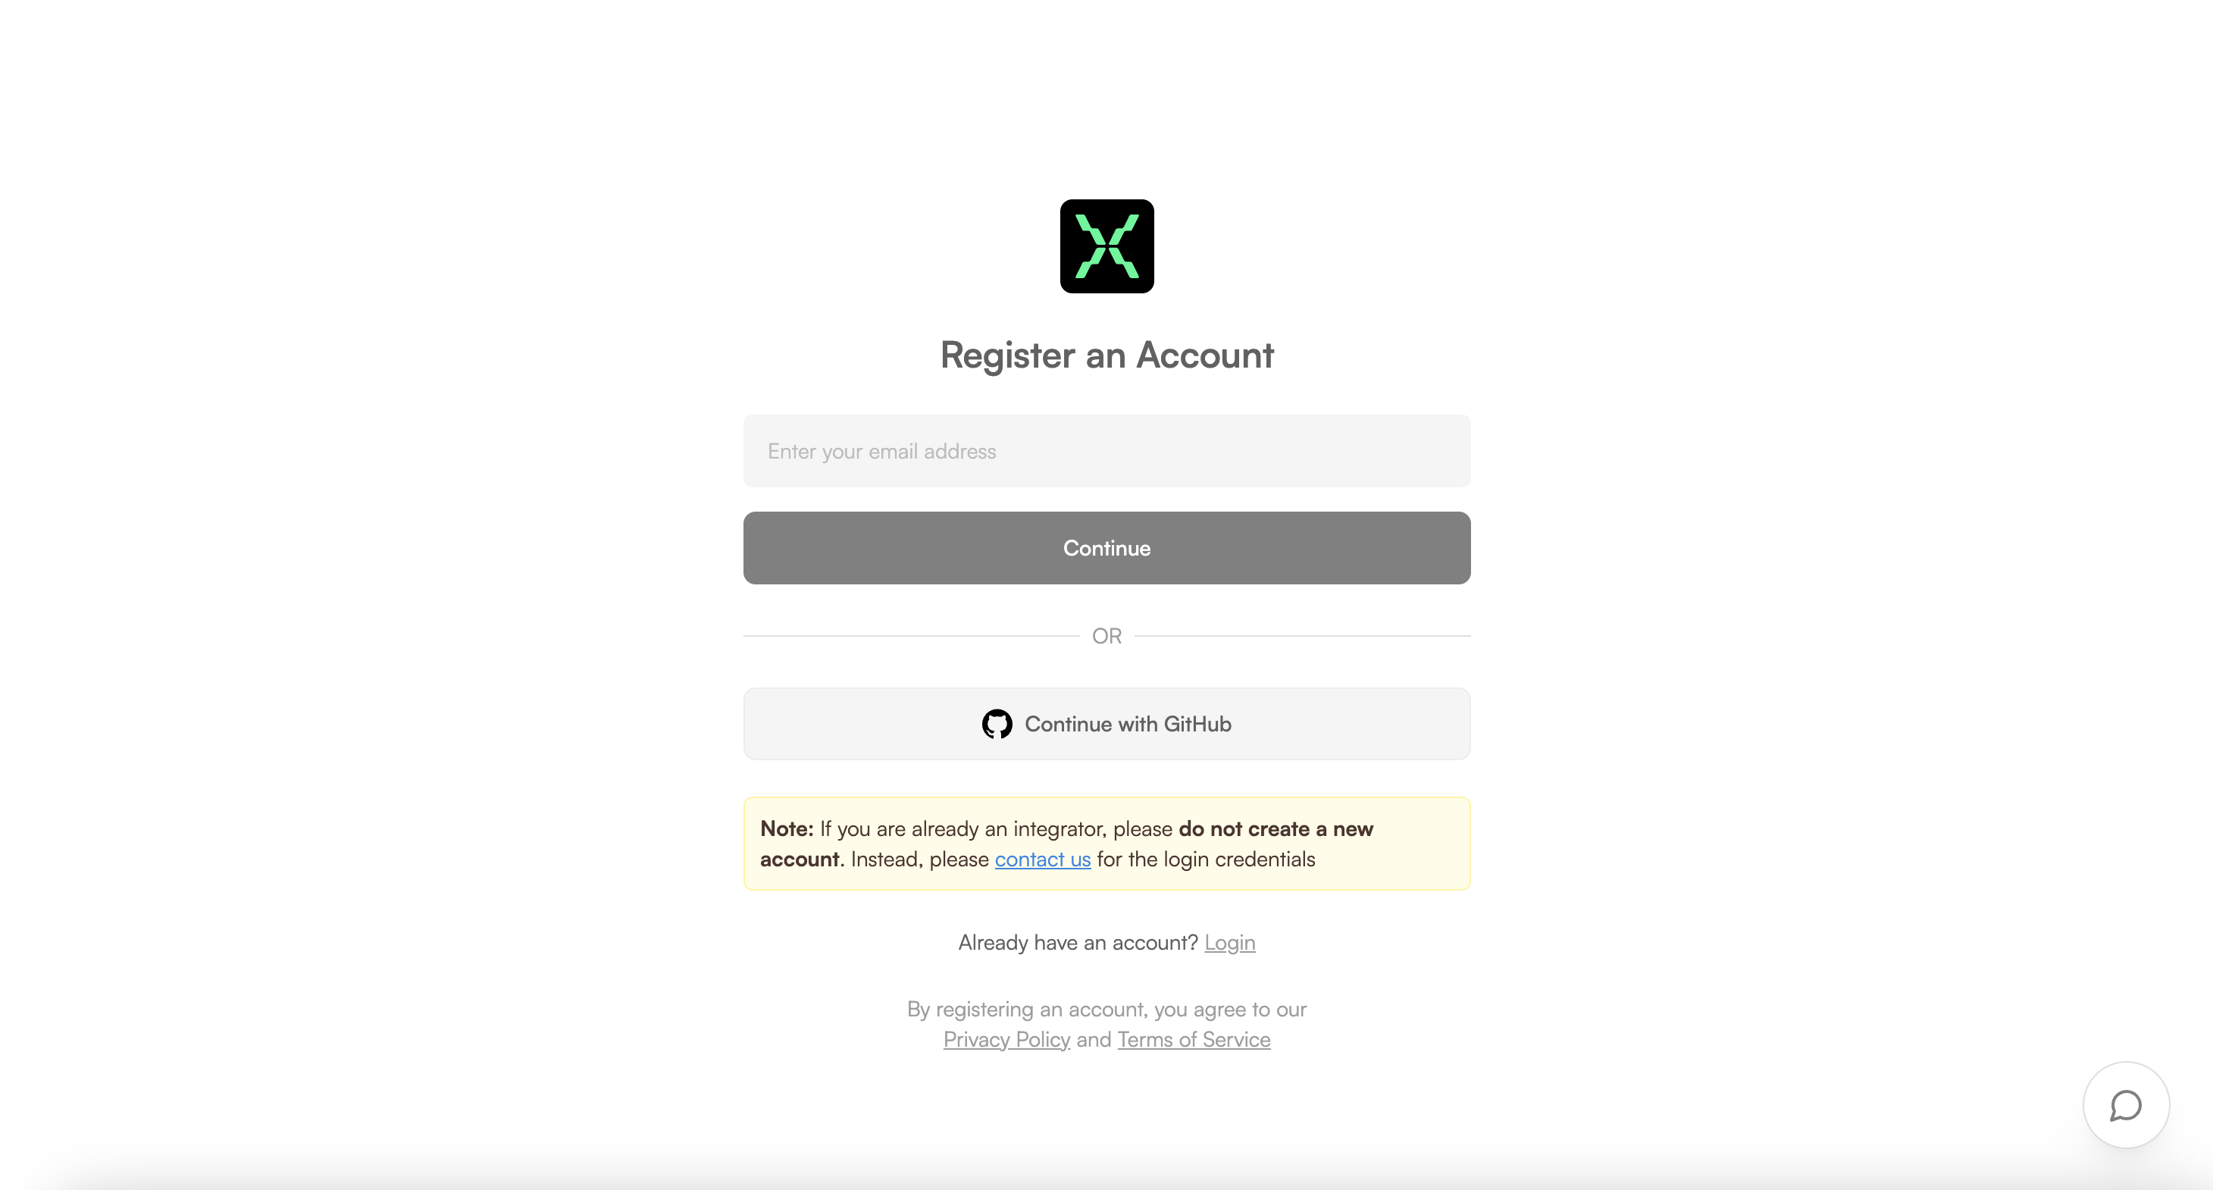The image size is (2213, 1190).
Task: Click the yellow note about integrators
Action: pyautogui.click(x=1106, y=844)
